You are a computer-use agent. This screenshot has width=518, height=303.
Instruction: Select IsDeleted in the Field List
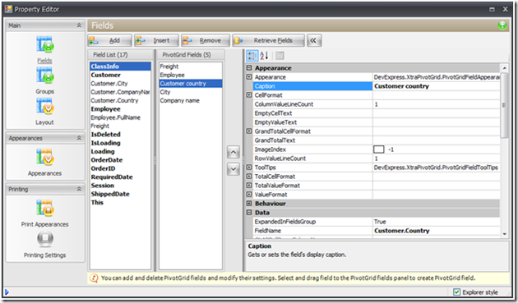120,135
